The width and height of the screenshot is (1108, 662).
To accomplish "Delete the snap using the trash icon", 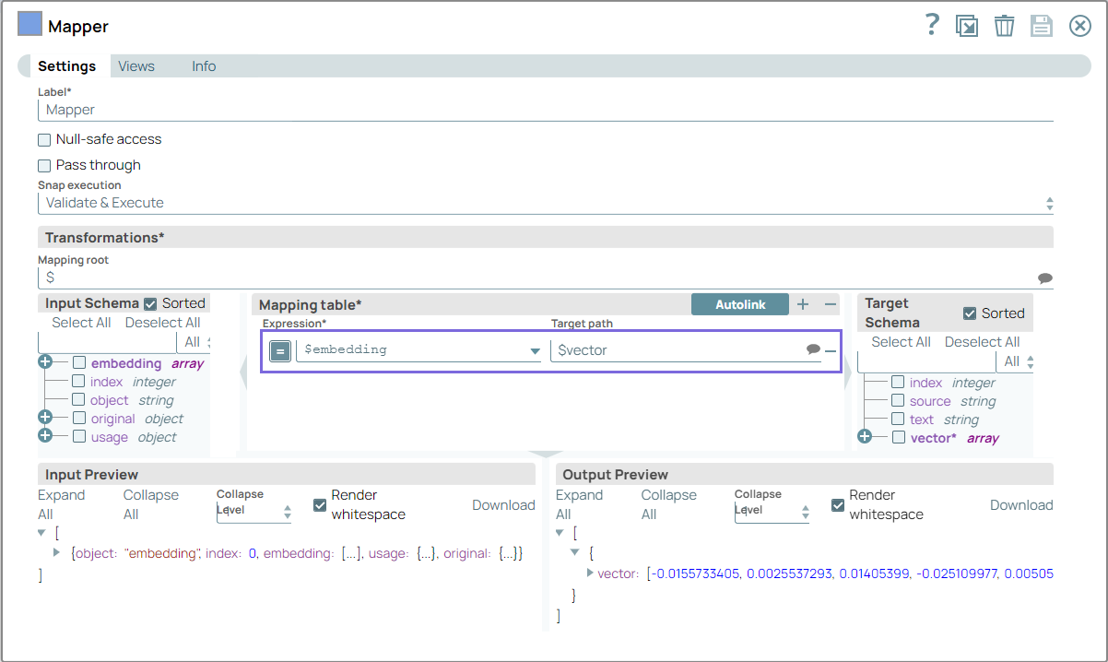I will tap(1005, 25).
